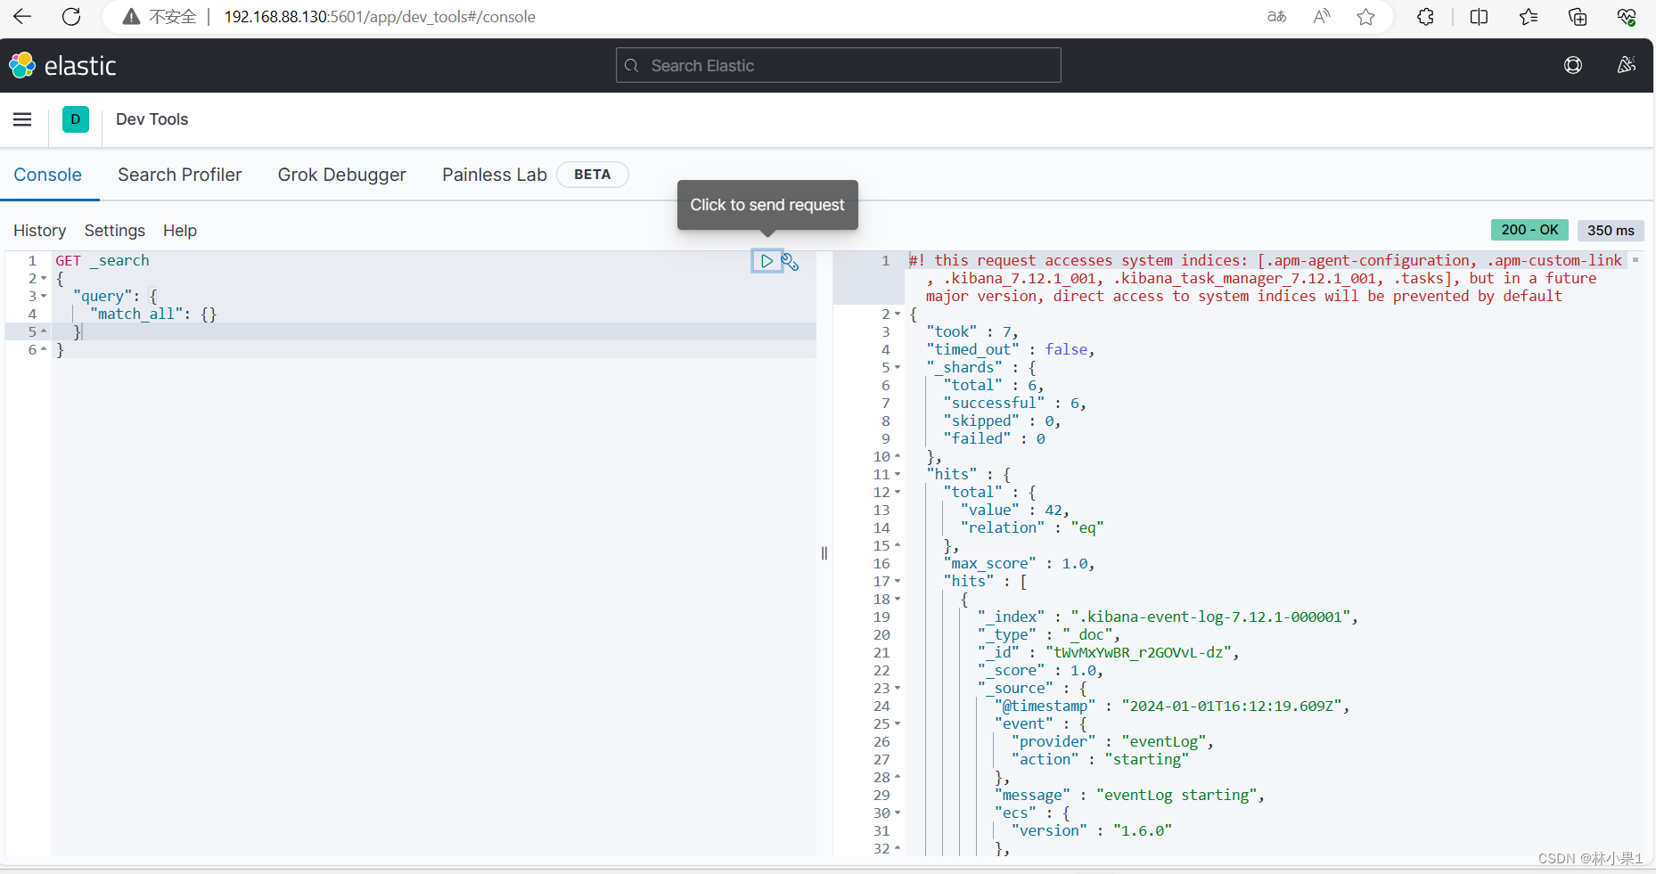Click the not-secure warning triangle icon
The image size is (1656, 874).
(131, 17)
